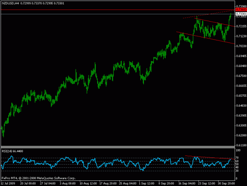Click the RSI scale value 40
The width and height of the screenshot is (247, 186).
click(237, 167)
